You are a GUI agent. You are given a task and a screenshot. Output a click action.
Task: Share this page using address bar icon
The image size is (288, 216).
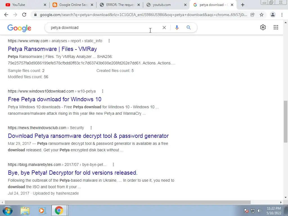tap(253, 15)
